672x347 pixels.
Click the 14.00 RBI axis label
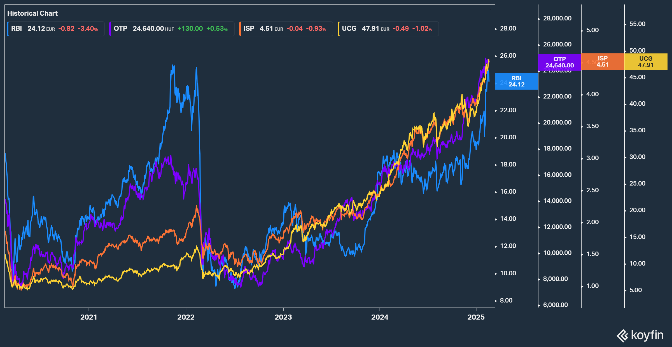pos(508,219)
